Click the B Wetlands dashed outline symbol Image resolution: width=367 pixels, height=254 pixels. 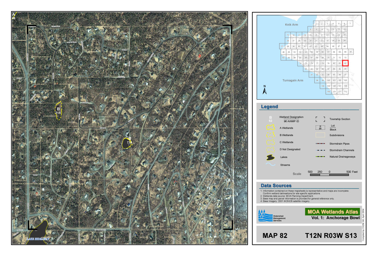click(270, 135)
